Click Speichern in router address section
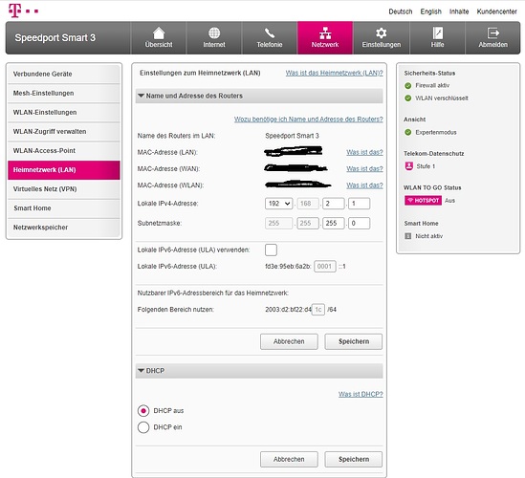This screenshot has height=478, width=525. click(354, 341)
